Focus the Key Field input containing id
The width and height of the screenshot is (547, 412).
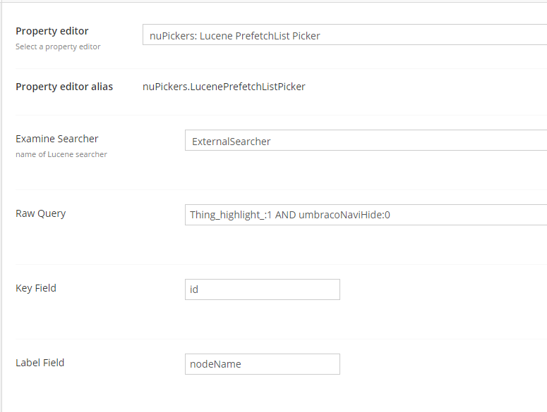(x=262, y=289)
